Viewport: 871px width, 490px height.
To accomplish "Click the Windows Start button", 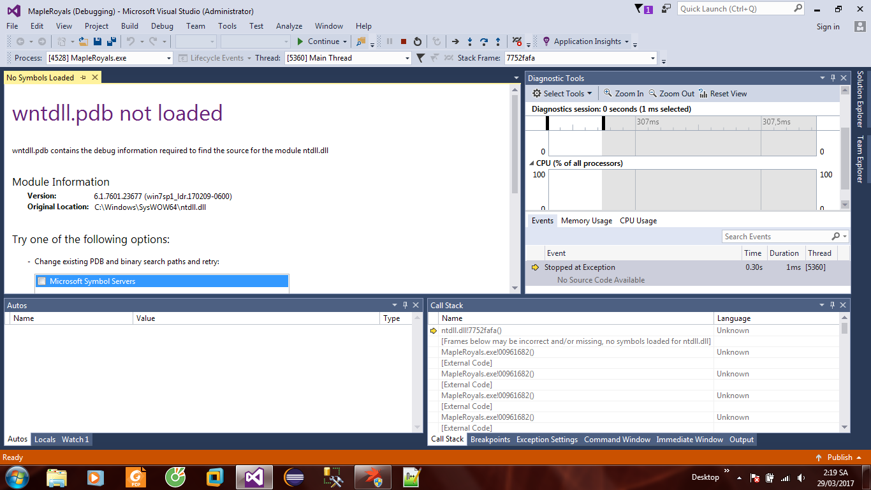I will tap(17, 477).
